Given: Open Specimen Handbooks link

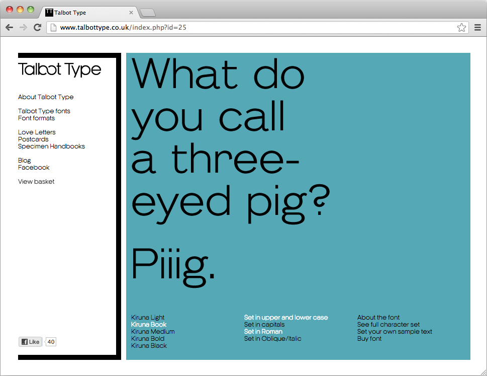Looking at the screenshot, I should coord(51,146).
